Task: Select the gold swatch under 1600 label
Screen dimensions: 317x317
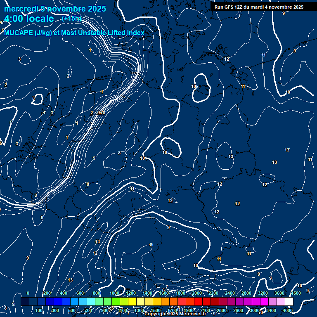Action: pos(157,301)
